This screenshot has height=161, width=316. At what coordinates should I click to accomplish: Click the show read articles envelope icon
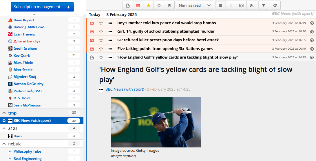[128, 5]
